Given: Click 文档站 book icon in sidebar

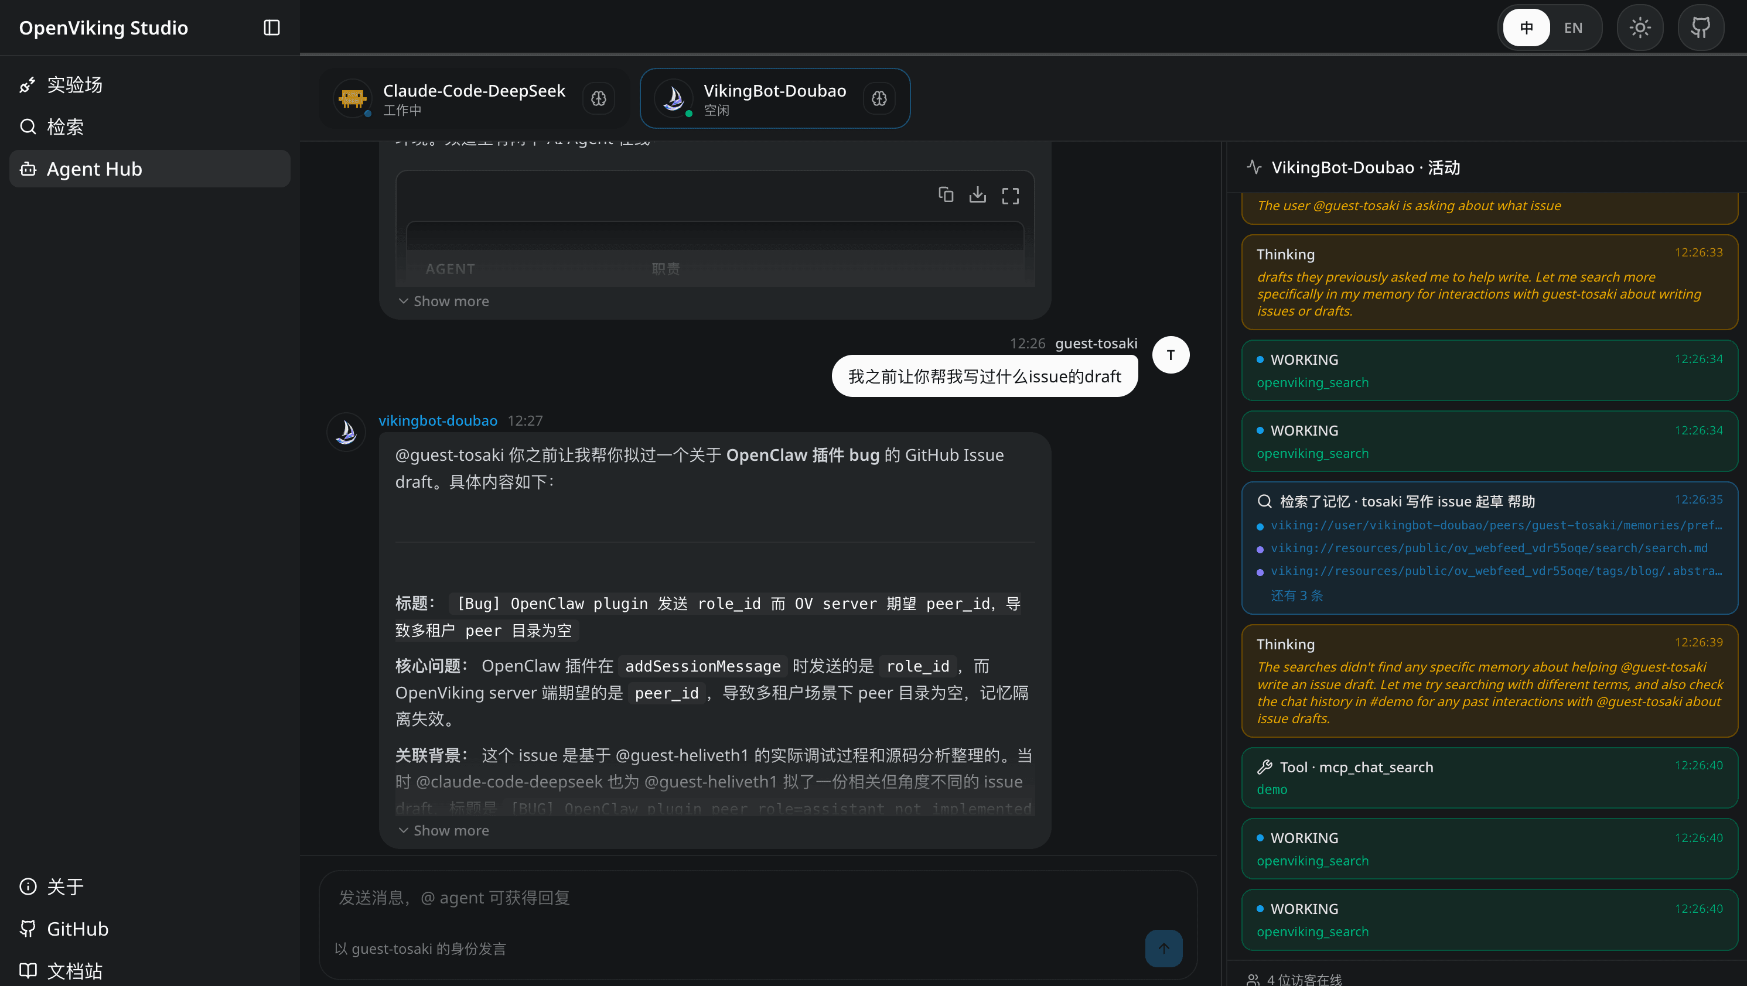Looking at the screenshot, I should [x=28, y=970].
